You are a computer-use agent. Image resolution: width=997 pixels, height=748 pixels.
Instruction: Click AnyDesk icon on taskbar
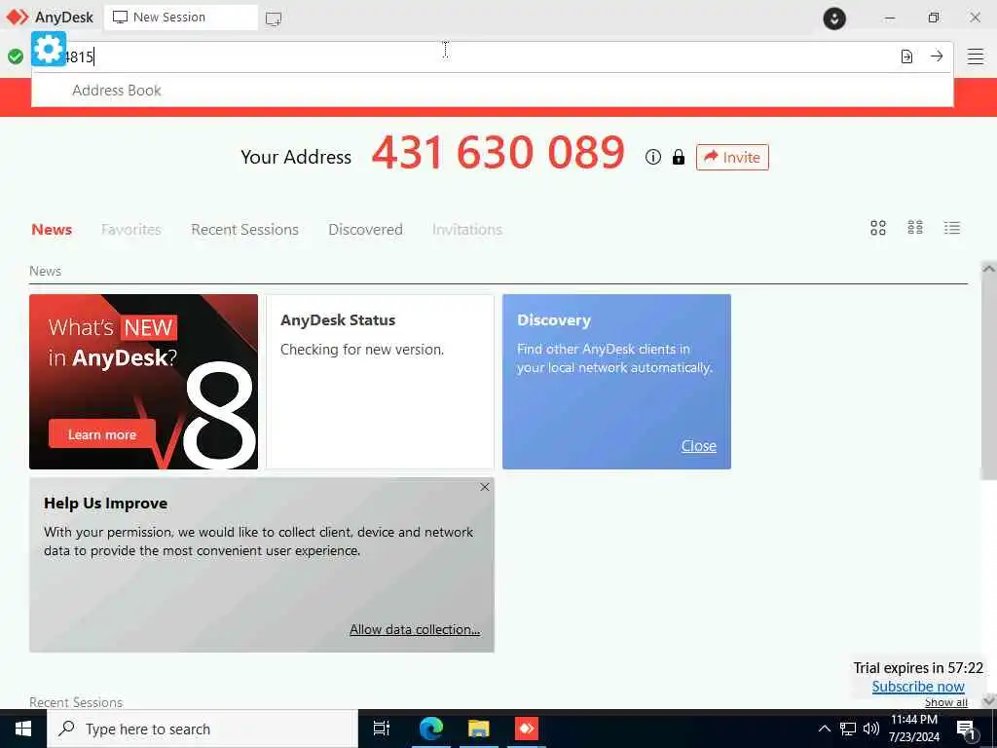(527, 729)
